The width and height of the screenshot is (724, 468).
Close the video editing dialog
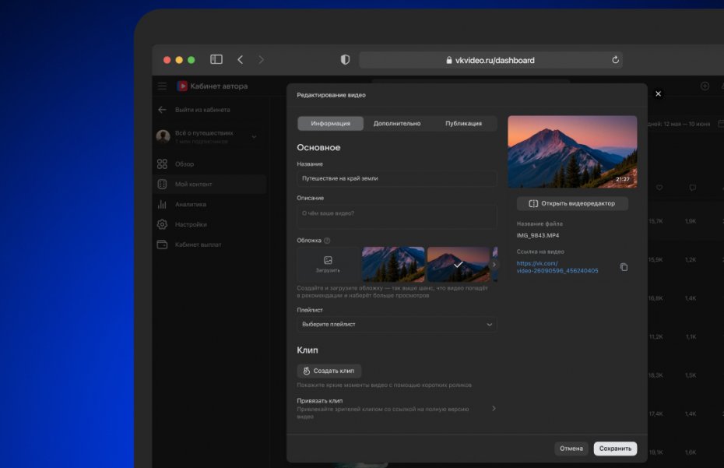(658, 93)
